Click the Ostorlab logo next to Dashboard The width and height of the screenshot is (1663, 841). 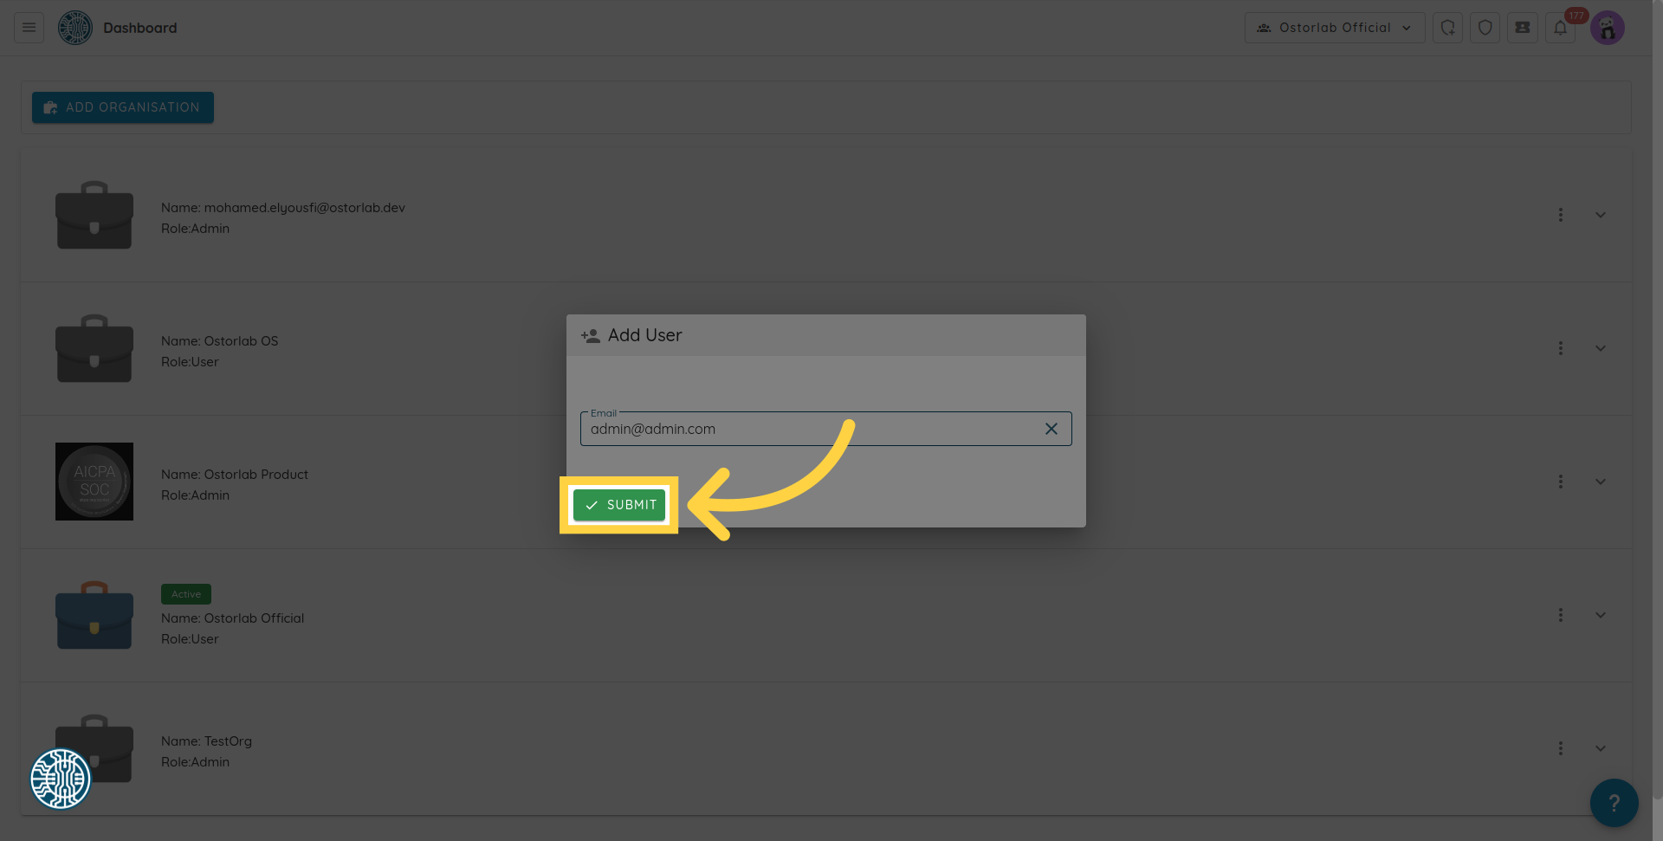click(75, 28)
